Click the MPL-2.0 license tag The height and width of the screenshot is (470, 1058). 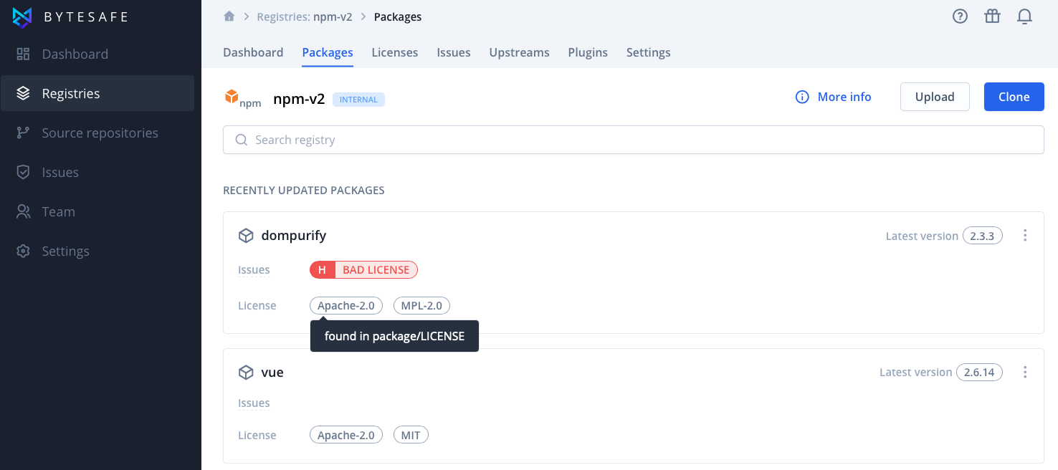click(x=422, y=305)
